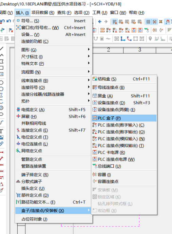Screen dimensions: 172x234
Task: Click the PLC box toolbar icon
Action: click(102, 30)
